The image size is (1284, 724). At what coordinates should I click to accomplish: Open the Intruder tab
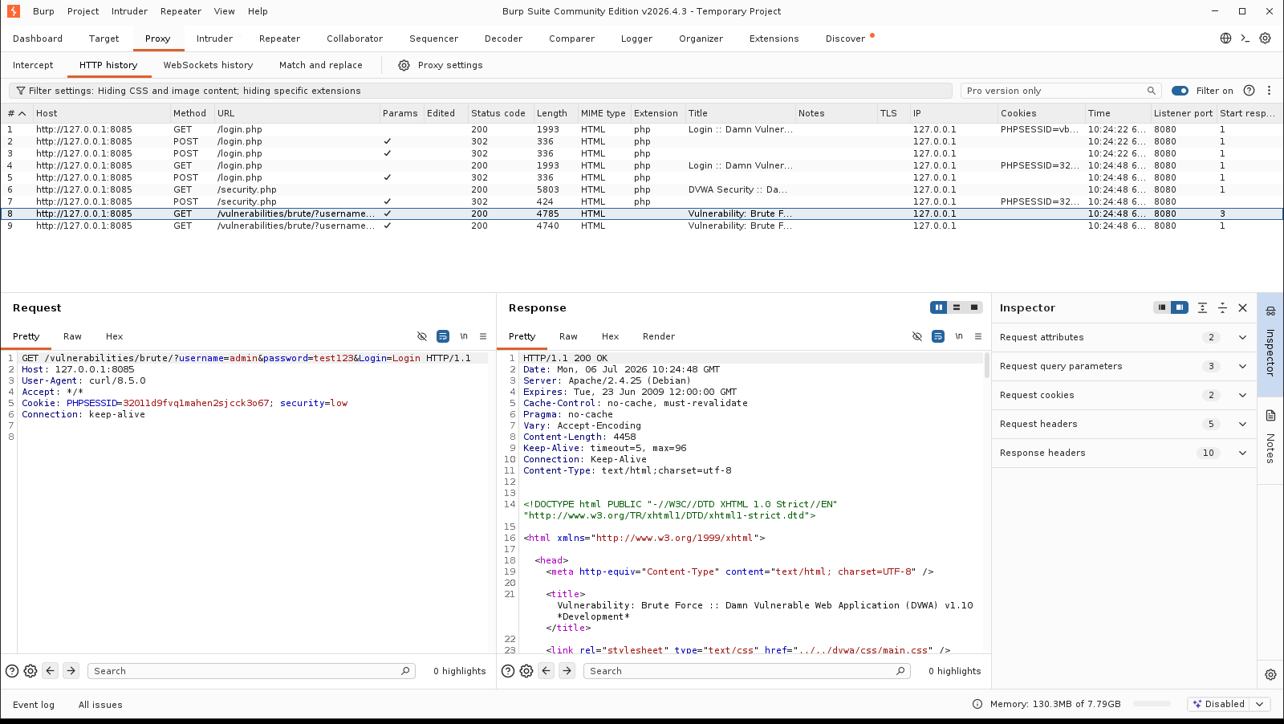214,39
